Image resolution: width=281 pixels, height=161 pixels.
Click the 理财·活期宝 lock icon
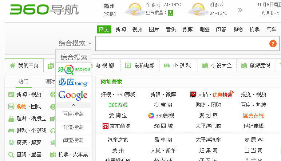click(11, 118)
